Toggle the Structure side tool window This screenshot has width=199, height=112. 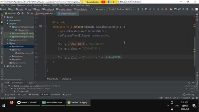point(2,74)
